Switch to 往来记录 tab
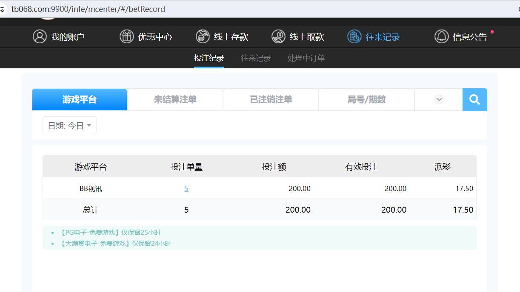Screen dimensions: 520x292 [x=256, y=58]
